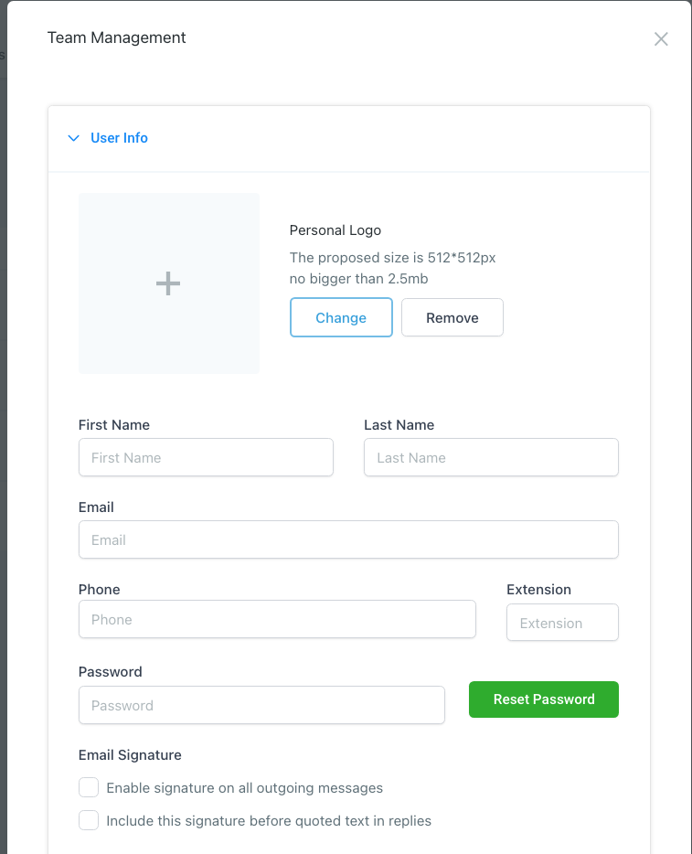Select the Email input field
Viewport: 692px width, 854px height.
pos(348,539)
